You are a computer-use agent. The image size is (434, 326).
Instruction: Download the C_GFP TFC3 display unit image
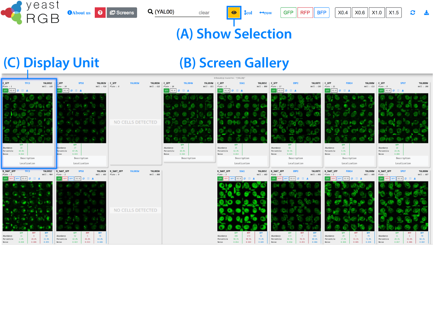[27, 91]
